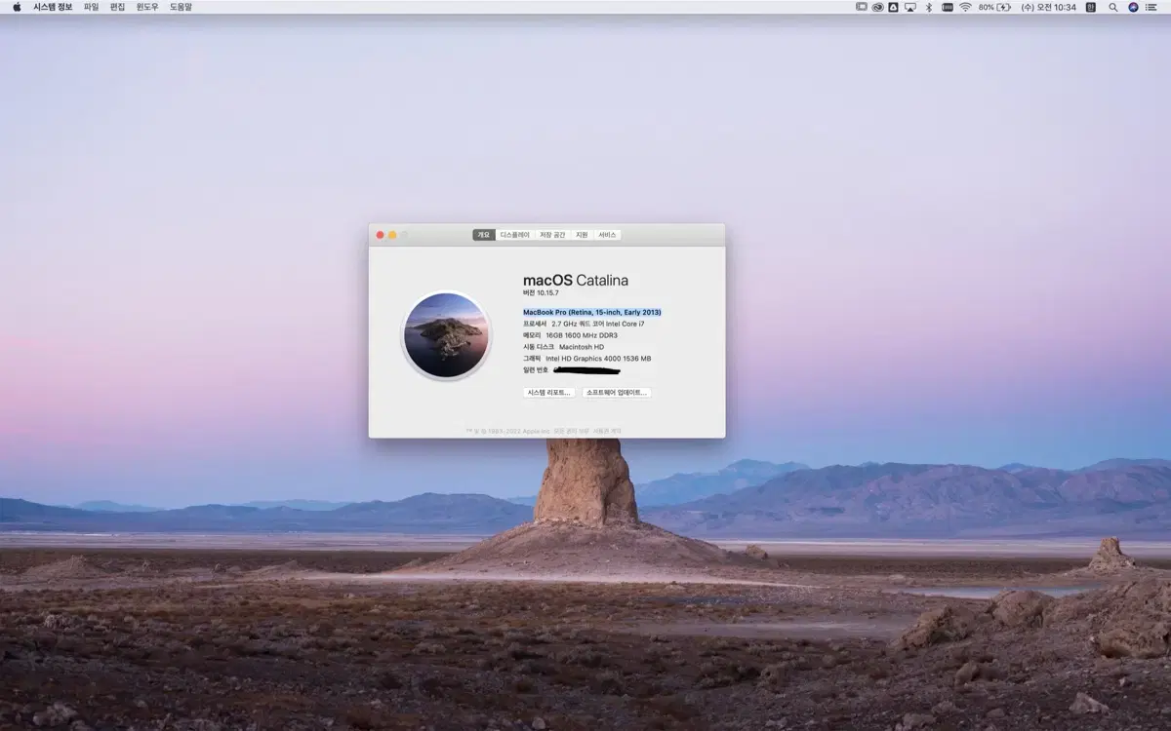Viewport: 1171px width, 731px height.
Task: Open the Bluetooth status menu
Action: pos(928,7)
